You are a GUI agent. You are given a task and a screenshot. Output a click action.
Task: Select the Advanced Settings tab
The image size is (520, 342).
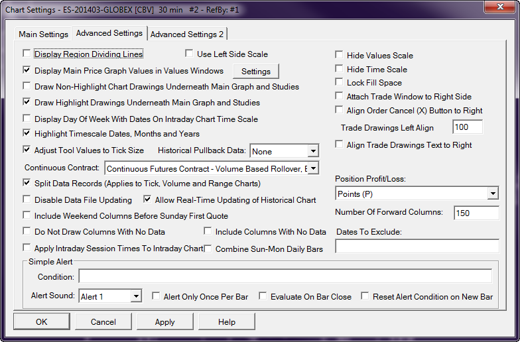tap(109, 33)
